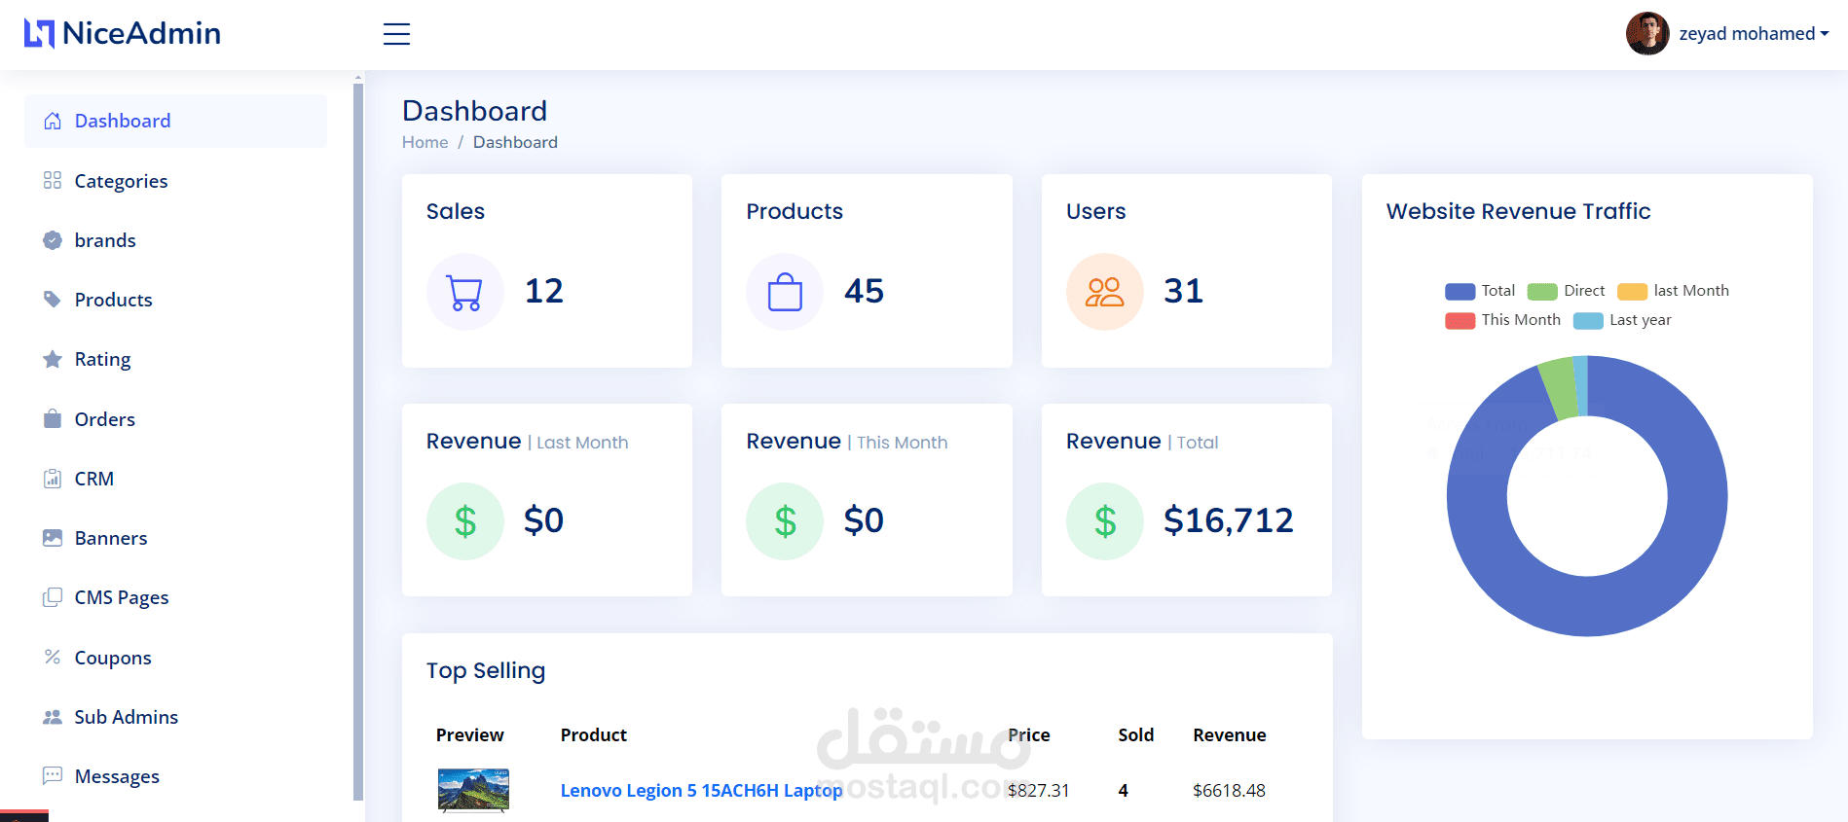Click the Dashboard breadcrumb item
This screenshot has height=822, width=1848.
point(515,142)
